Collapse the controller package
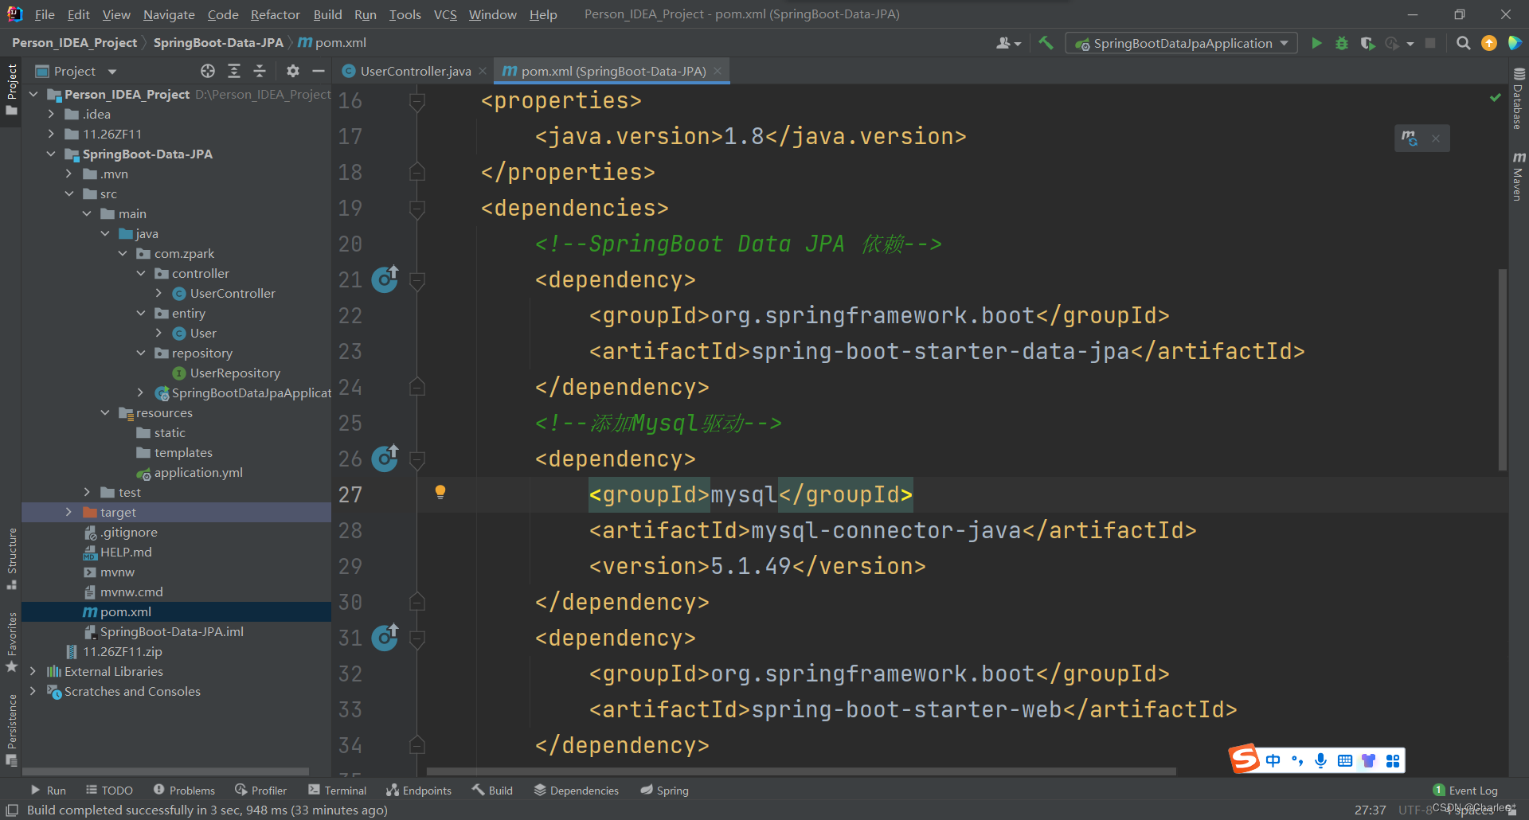Image resolution: width=1529 pixels, height=820 pixels. 141,273
